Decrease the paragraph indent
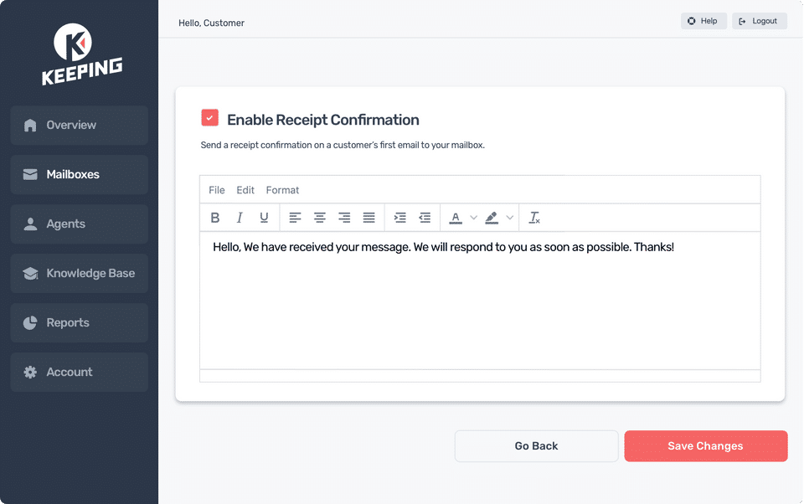804x504 pixels. pyautogui.click(x=425, y=218)
